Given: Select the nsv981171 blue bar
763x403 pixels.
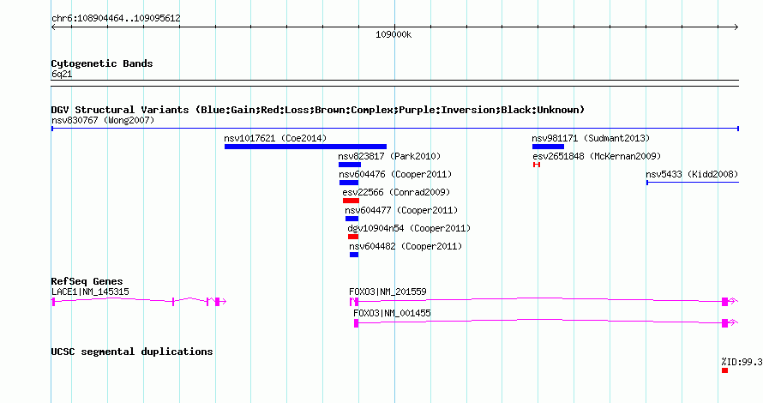Looking at the screenshot, I should (x=548, y=147).
